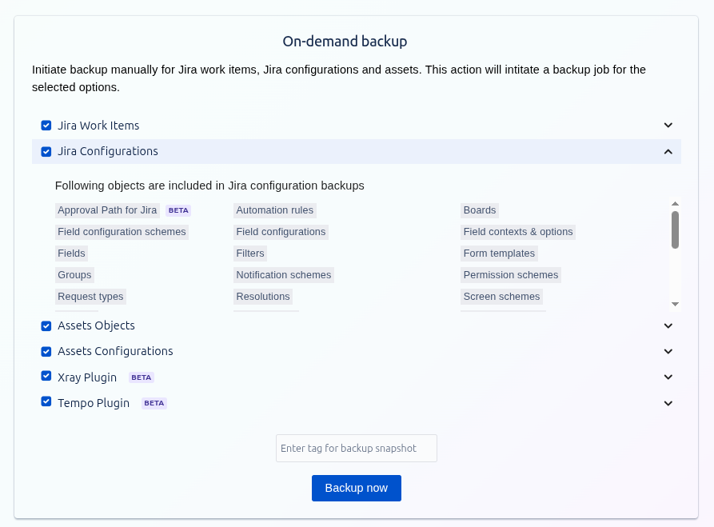
Task: Toggle the Tempo Plugin checkbox
Action: pos(46,402)
